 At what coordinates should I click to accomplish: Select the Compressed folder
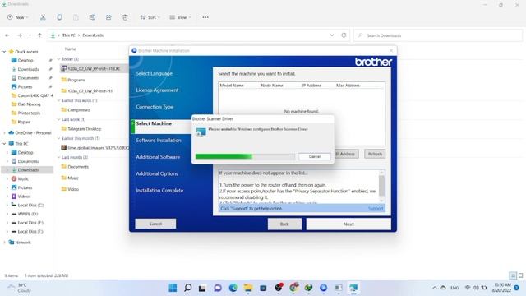pos(79,110)
